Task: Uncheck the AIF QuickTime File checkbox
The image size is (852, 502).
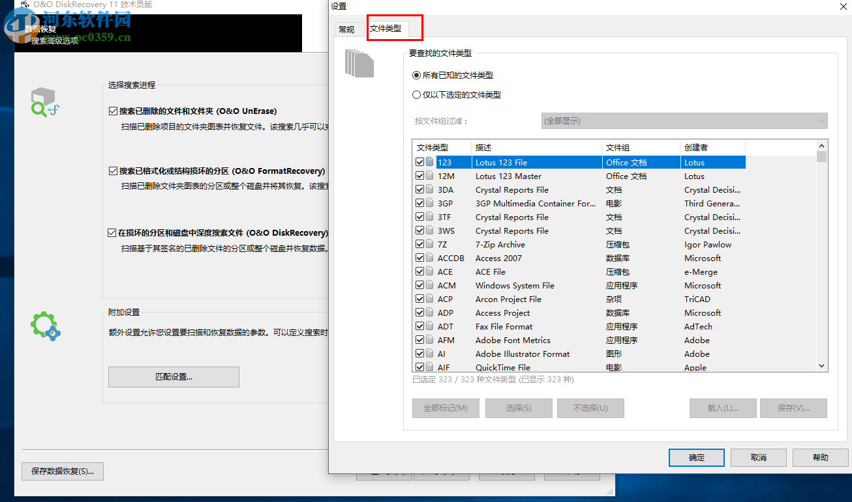Action: tap(419, 367)
